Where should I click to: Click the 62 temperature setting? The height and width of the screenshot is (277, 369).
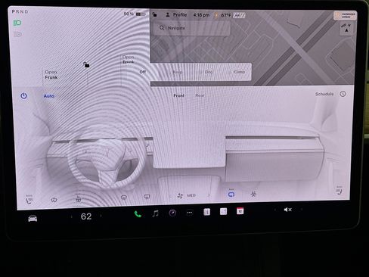point(86,216)
